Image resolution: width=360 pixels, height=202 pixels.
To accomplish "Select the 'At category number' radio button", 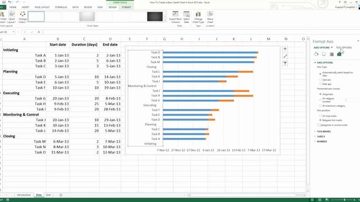I will tap(320, 100).
